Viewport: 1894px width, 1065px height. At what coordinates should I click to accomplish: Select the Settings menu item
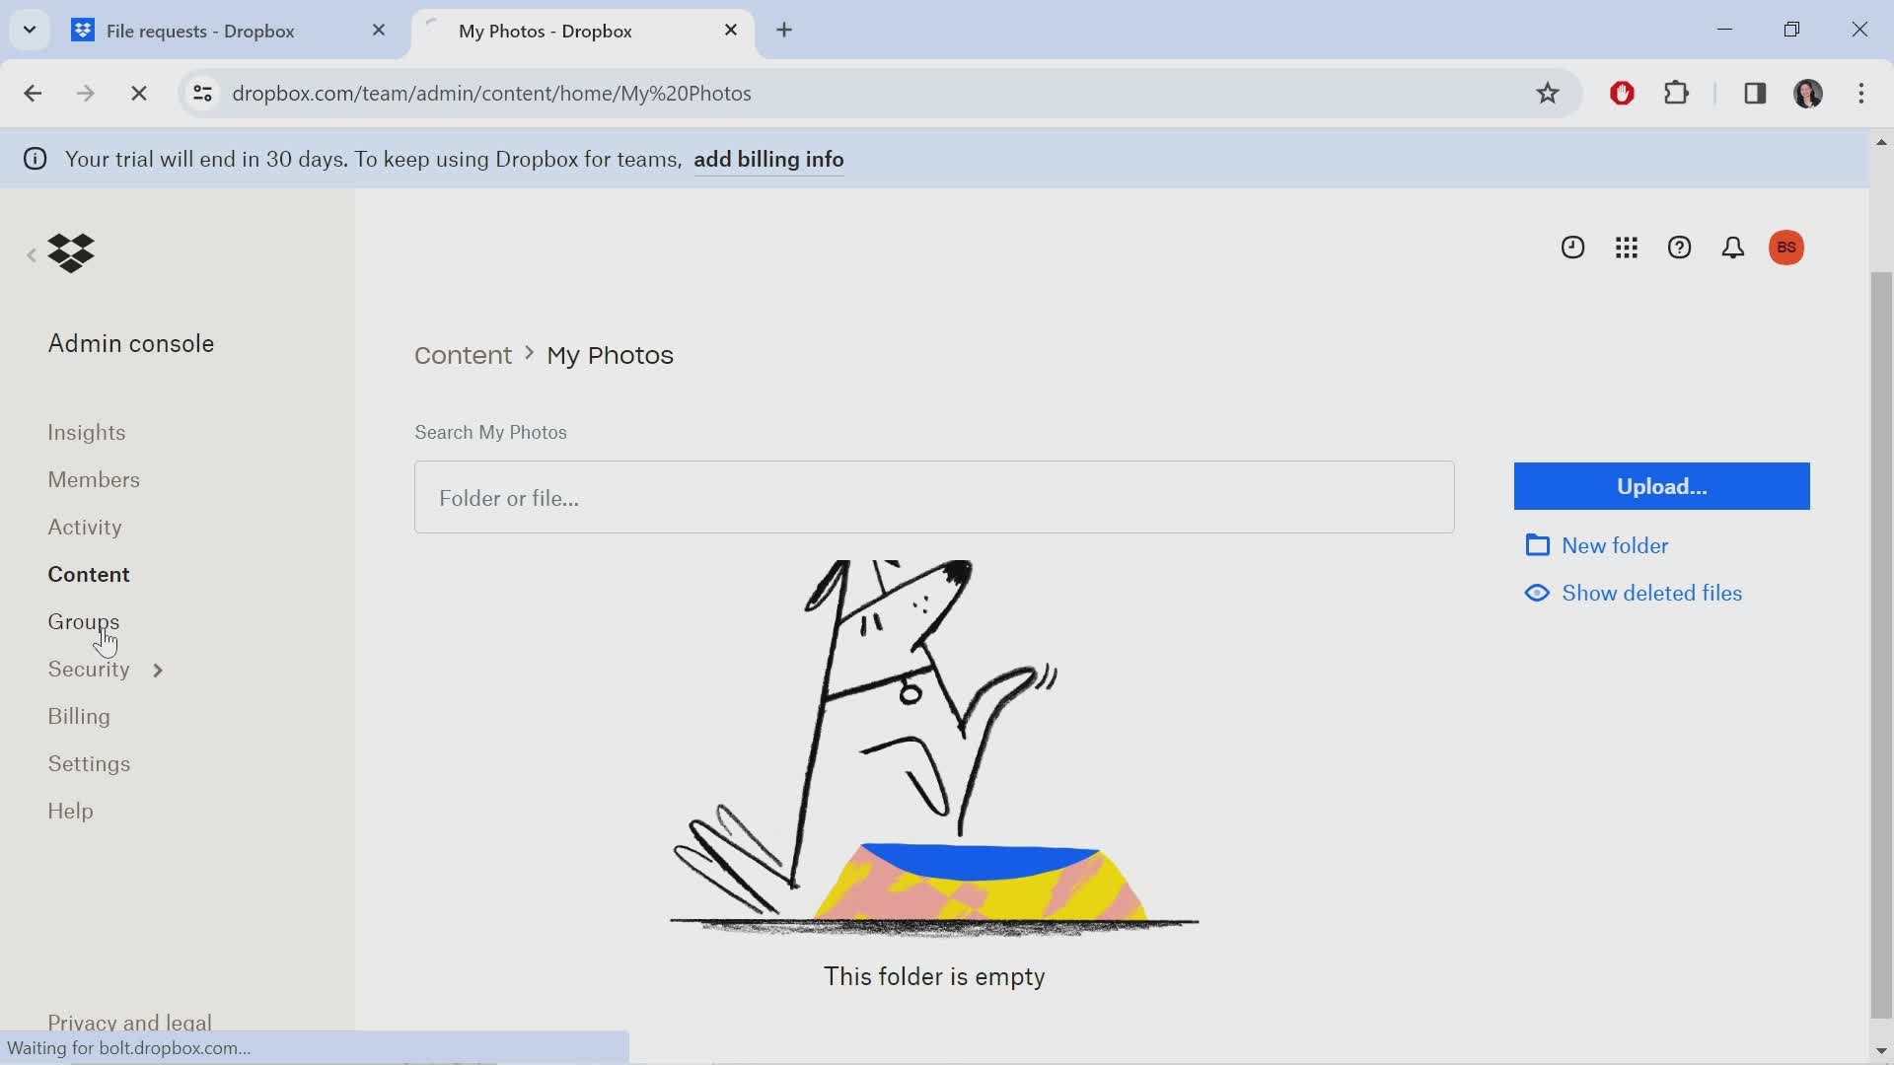[89, 763]
